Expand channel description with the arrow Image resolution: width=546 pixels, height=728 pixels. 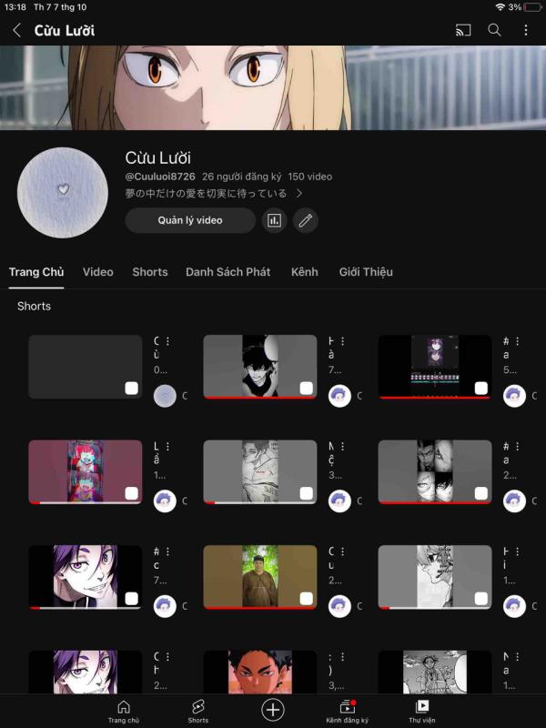click(x=299, y=193)
